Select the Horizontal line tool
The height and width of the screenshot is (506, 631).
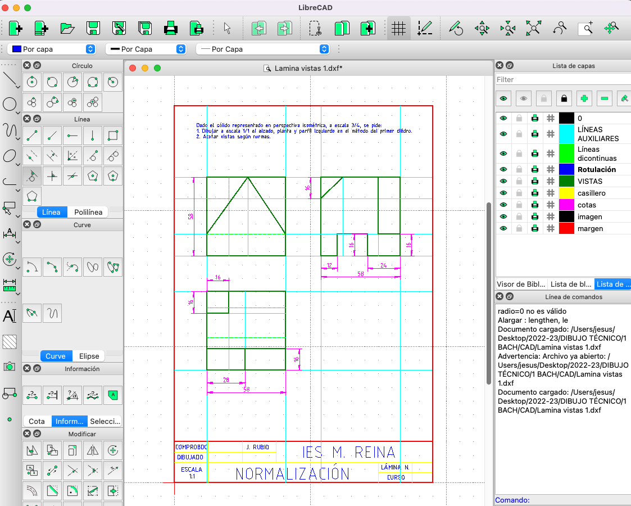coord(72,135)
